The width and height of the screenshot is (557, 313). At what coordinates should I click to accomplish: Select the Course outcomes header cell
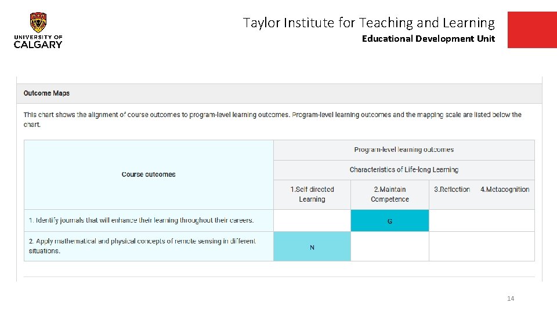click(x=149, y=174)
